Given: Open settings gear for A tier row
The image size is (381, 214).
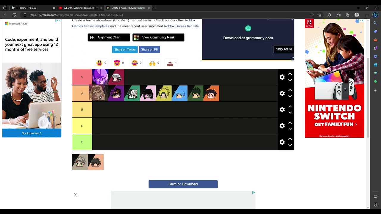Looking at the screenshot, I should click(x=282, y=93).
